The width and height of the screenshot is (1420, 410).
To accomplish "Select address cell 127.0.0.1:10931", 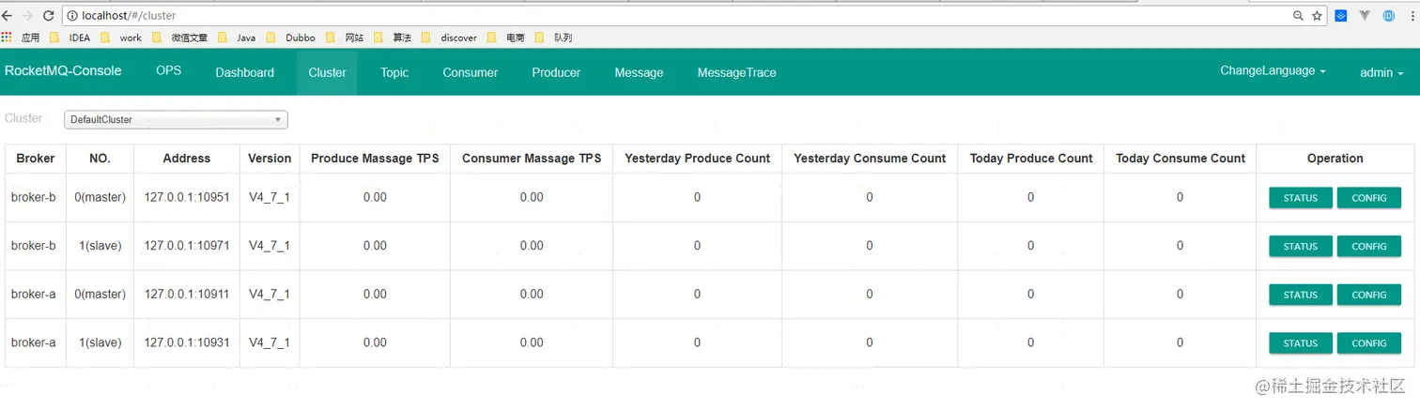I will tap(187, 342).
